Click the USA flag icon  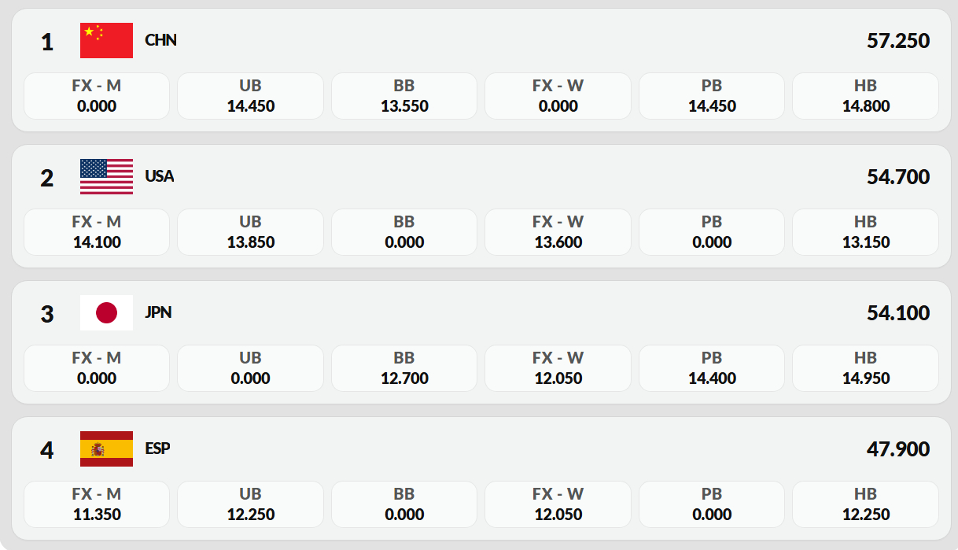pos(106,176)
